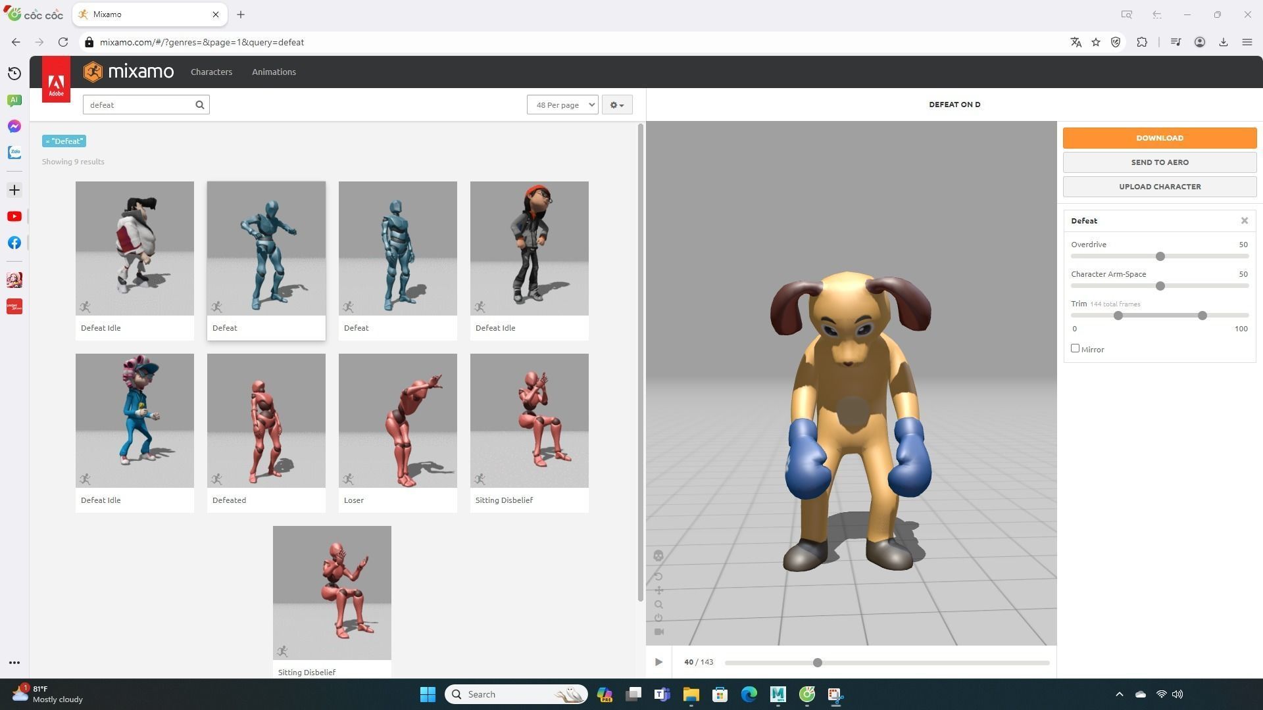This screenshot has height=710, width=1263.
Task: Click the Overdrive slider handle
Action: [1160, 256]
